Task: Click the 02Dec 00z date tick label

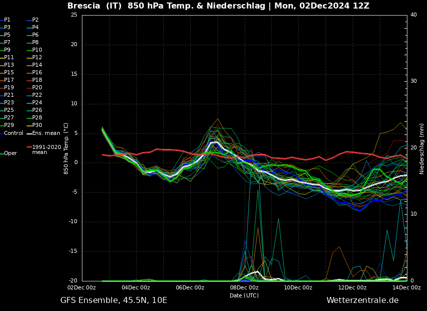Action: (x=82, y=287)
